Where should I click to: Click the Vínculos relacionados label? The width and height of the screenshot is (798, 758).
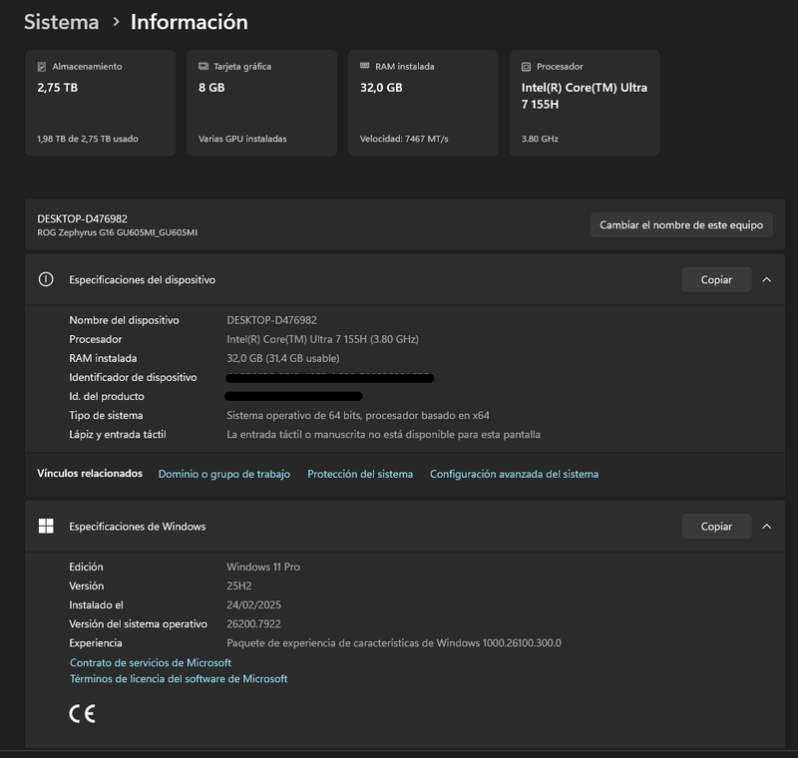[x=90, y=473]
